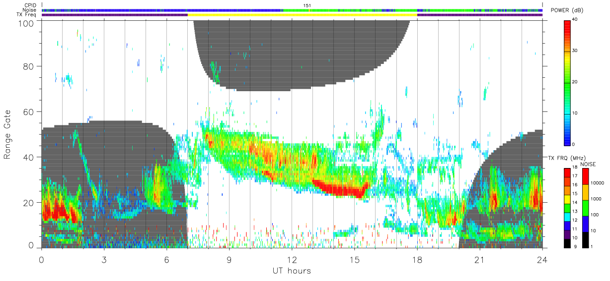Viewport: 610px width, 281px height.
Task: Click the blue-green Noise strip above the plot
Action: click(292, 10)
